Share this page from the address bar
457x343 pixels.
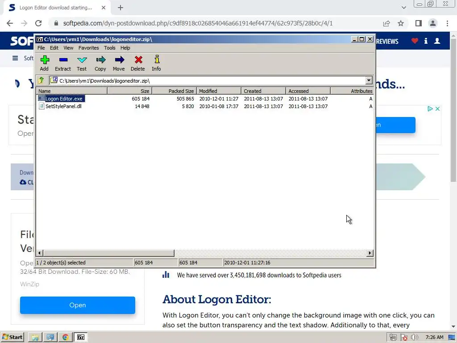point(386,23)
